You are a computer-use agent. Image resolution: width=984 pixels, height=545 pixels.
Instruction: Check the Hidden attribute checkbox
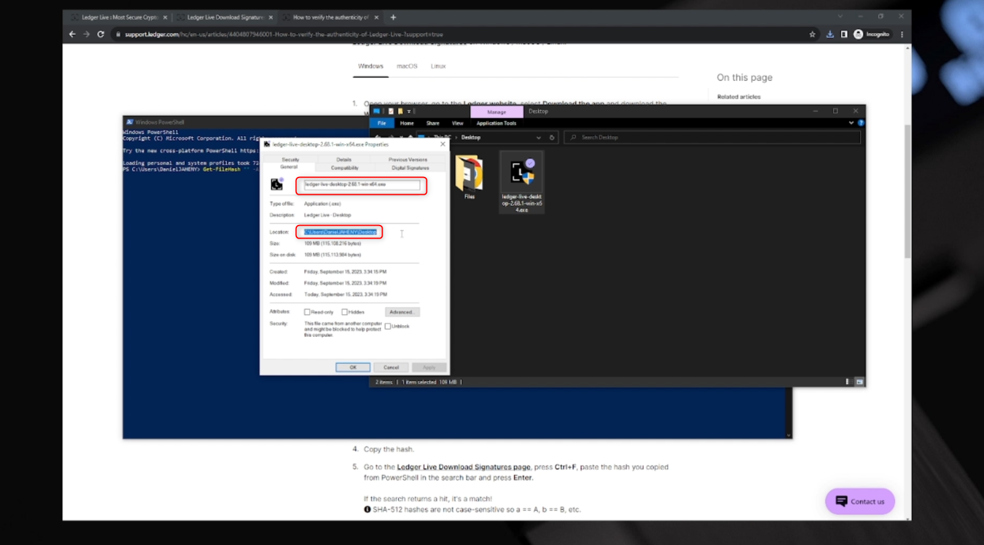(x=344, y=312)
